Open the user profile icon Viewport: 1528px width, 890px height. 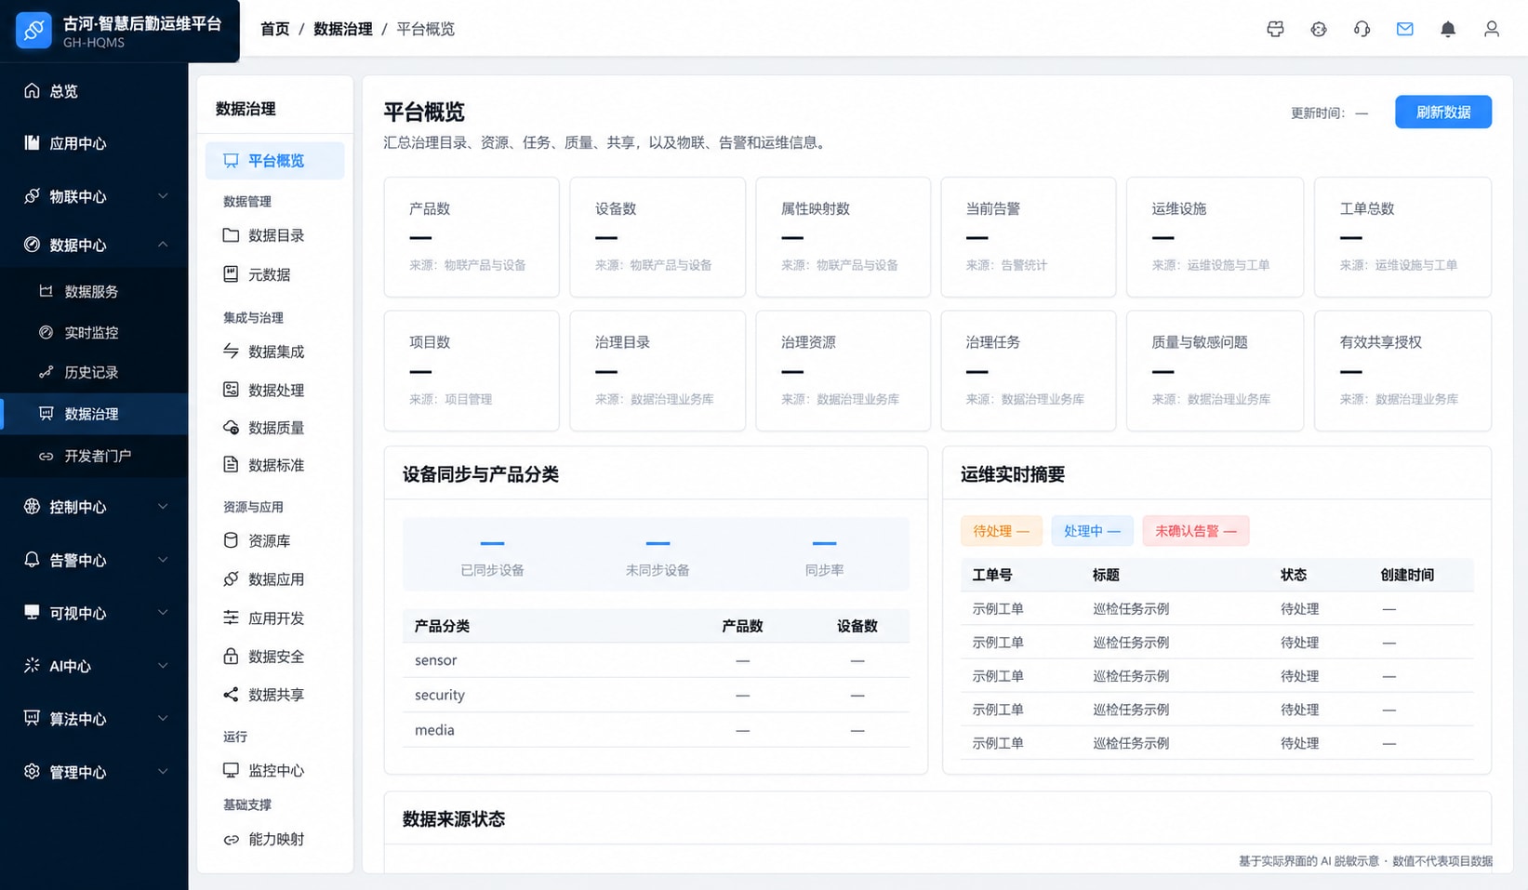pyautogui.click(x=1491, y=29)
